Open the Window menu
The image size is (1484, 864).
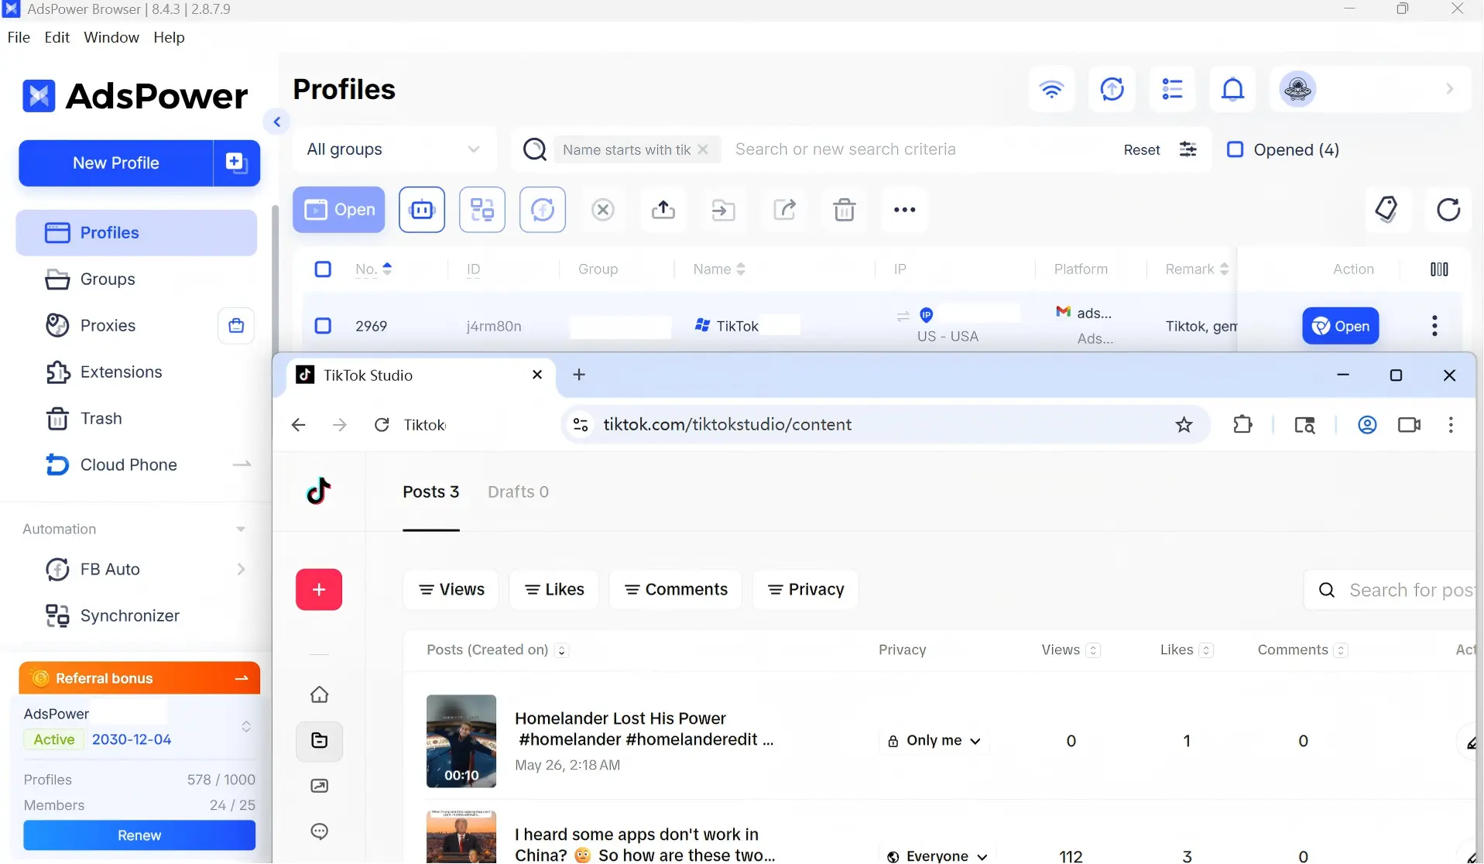111,37
